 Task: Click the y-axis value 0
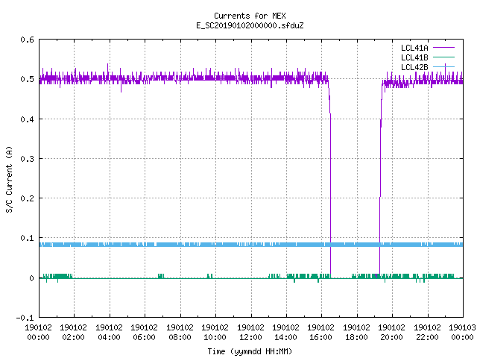coord(31,278)
